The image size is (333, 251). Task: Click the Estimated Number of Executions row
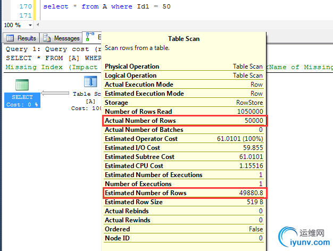tap(184, 175)
